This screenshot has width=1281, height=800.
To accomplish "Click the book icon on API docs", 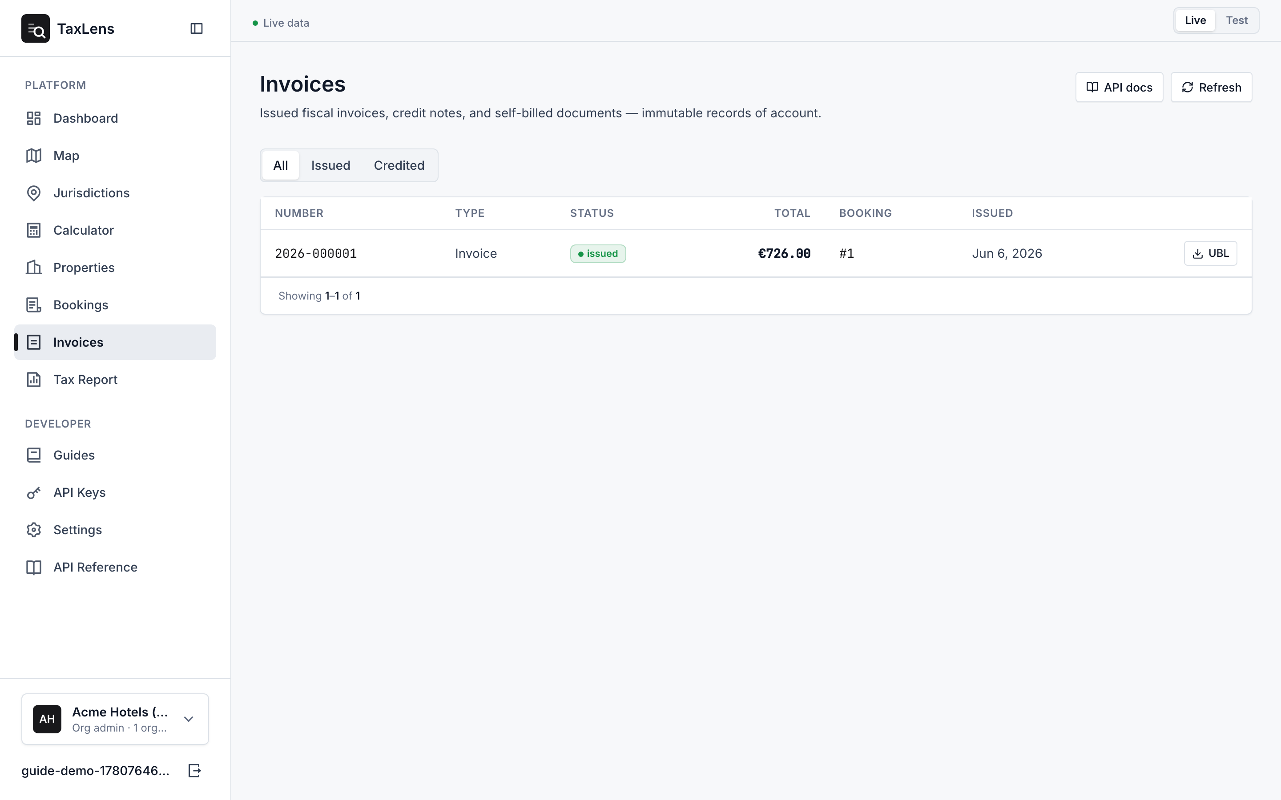I will click(x=1092, y=87).
